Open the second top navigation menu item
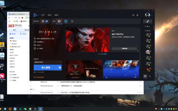Viewport: 178px width, 111px height. [x=49, y=15]
